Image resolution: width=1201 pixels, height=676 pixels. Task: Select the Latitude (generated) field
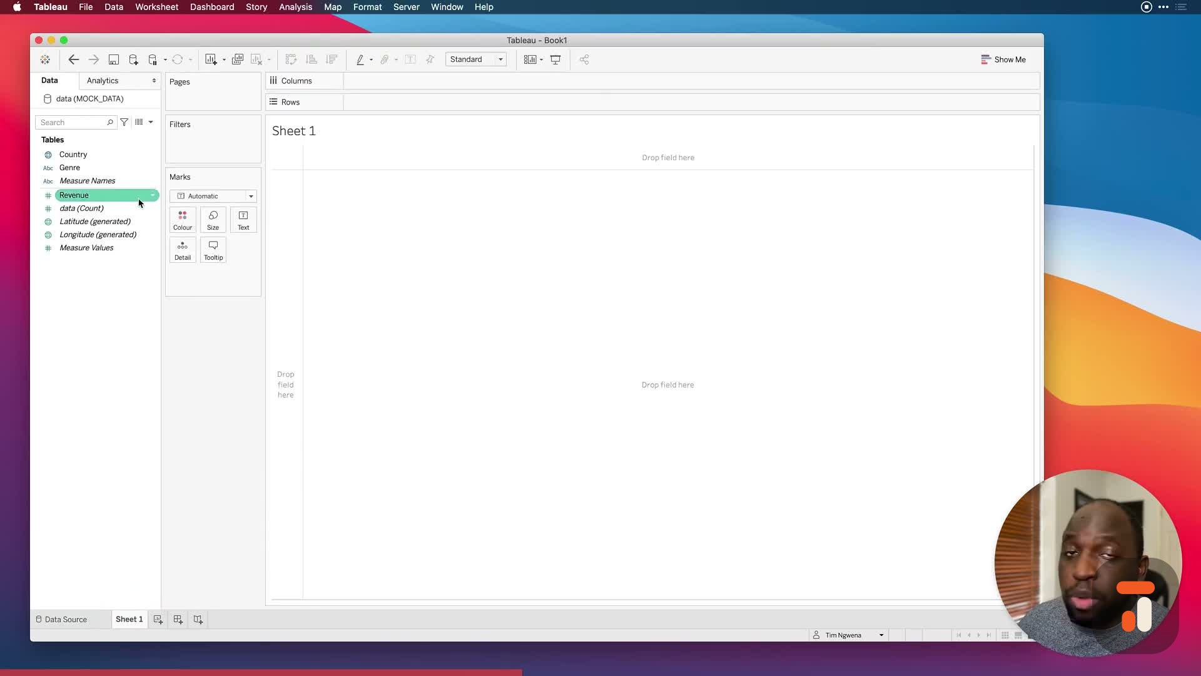pyautogui.click(x=95, y=222)
